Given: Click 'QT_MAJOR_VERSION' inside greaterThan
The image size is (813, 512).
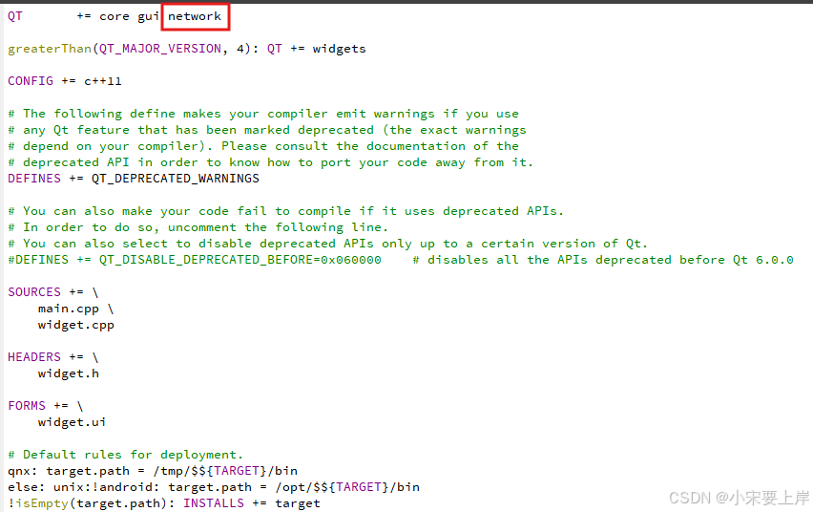Looking at the screenshot, I should (x=160, y=49).
